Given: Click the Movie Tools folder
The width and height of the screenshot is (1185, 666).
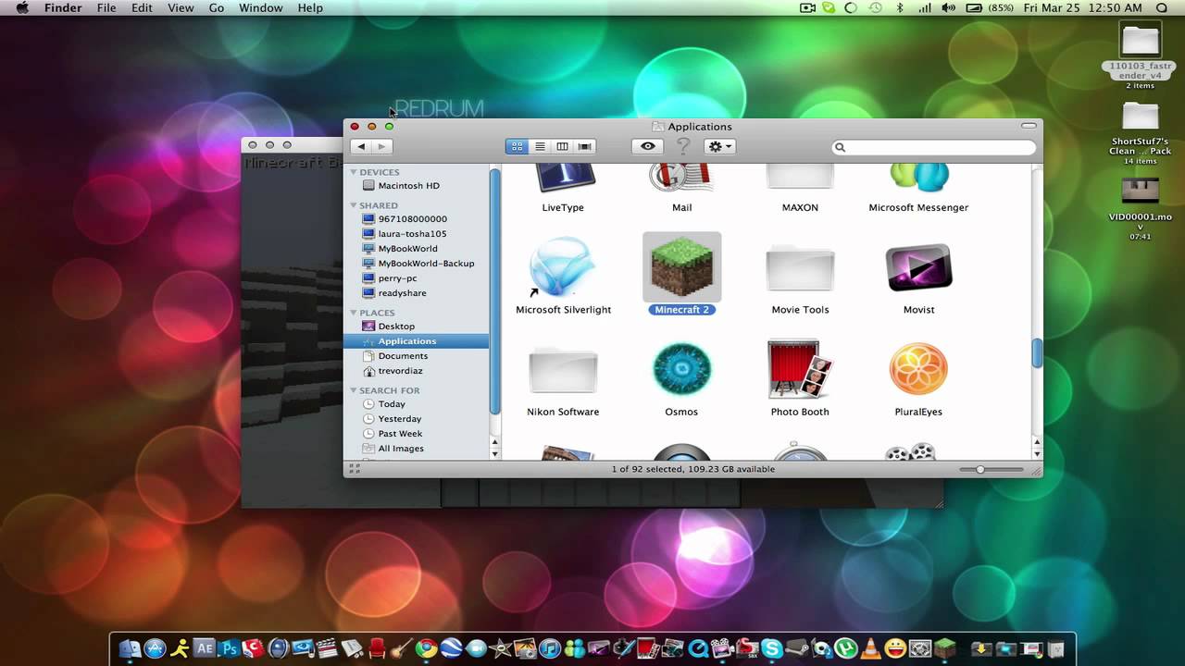Looking at the screenshot, I should [x=800, y=269].
